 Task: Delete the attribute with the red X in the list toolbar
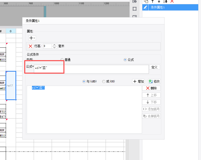[x=172, y=1]
